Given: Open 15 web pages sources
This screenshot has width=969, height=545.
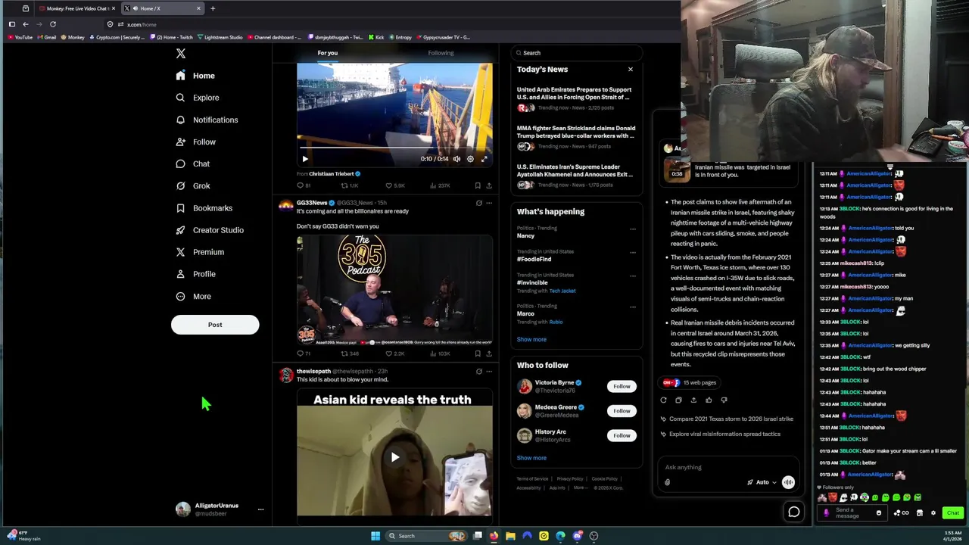Looking at the screenshot, I should coord(690,383).
